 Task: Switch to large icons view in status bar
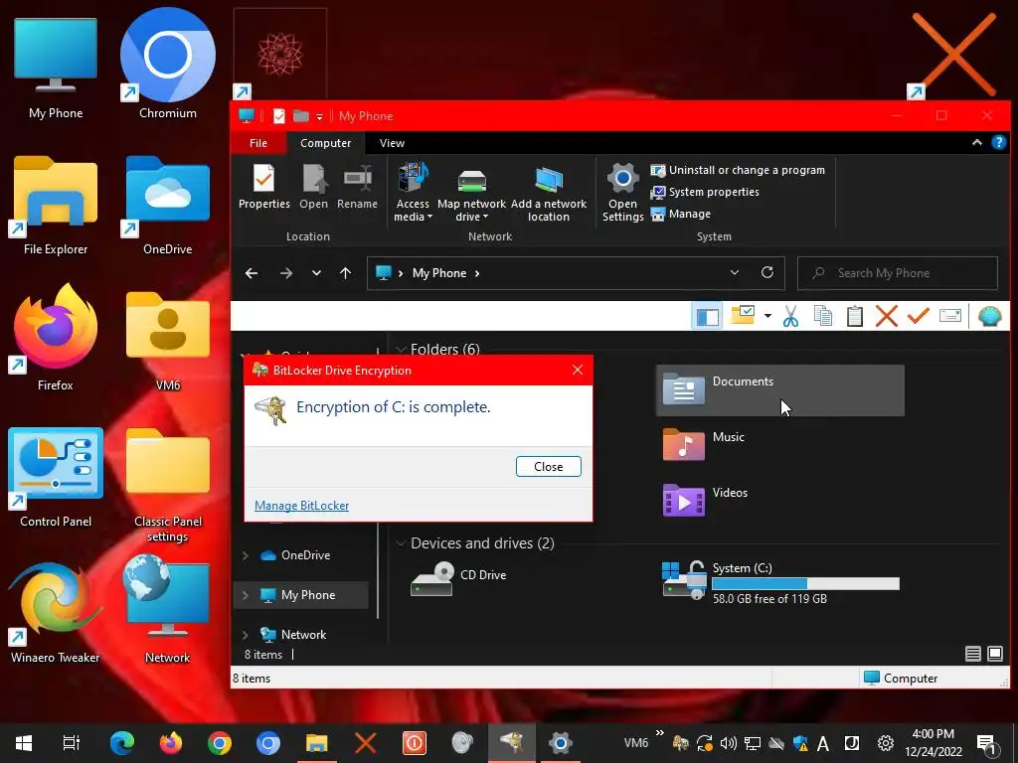point(994,654)
